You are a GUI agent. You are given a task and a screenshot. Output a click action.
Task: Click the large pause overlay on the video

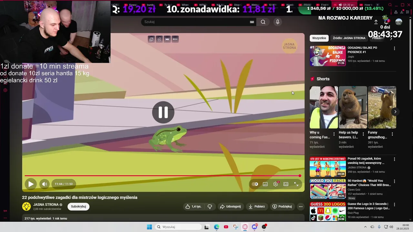pos(163,112)
